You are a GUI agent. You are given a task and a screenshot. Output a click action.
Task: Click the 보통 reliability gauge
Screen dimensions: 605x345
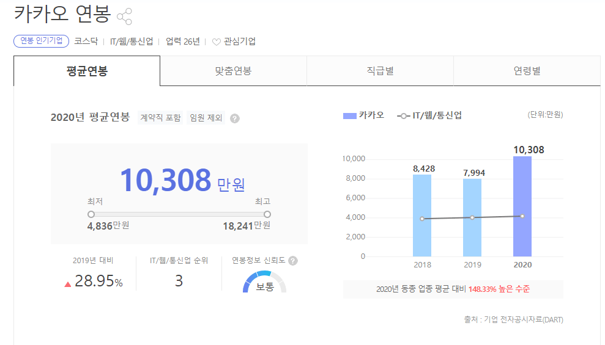pyautogui.click(x=265, y=282)
